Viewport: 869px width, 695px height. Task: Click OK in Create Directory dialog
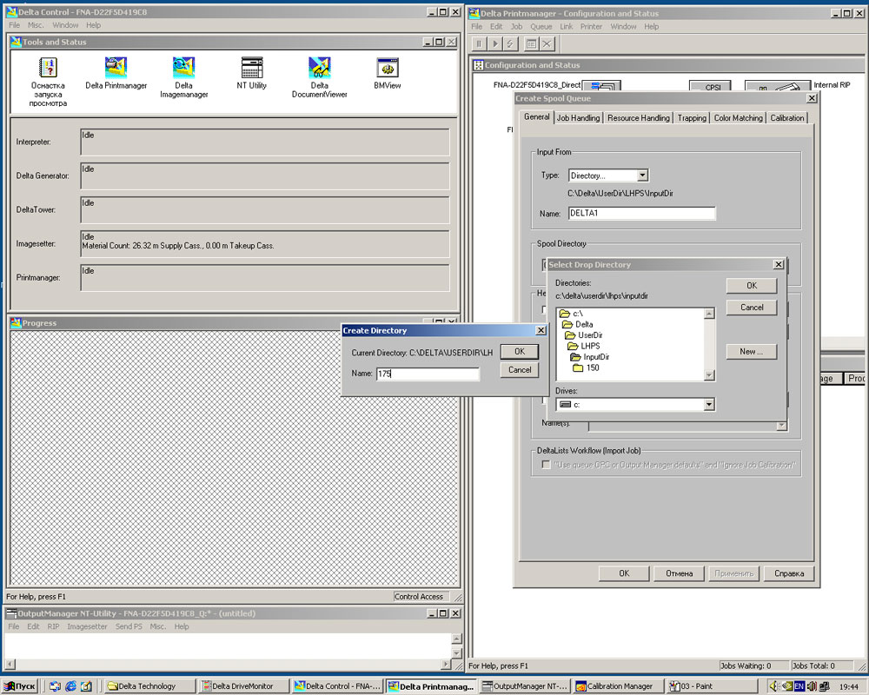(519, 352)
